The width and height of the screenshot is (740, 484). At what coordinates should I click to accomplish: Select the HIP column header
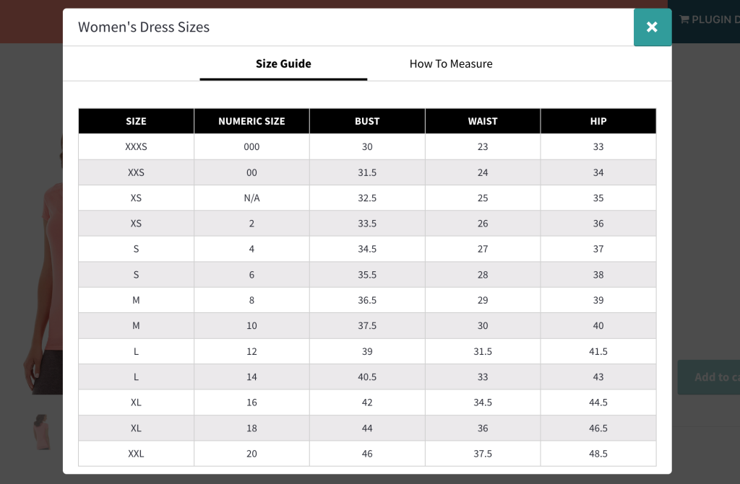pyautogui.click(x=598, y=121)
